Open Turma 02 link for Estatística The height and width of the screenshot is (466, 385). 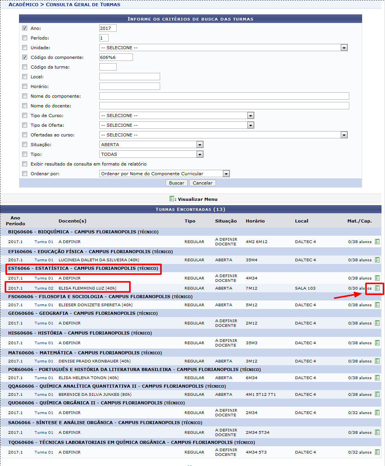pos(44,288)
